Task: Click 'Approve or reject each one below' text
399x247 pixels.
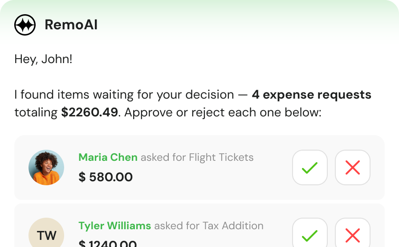Action: point(223,112)
